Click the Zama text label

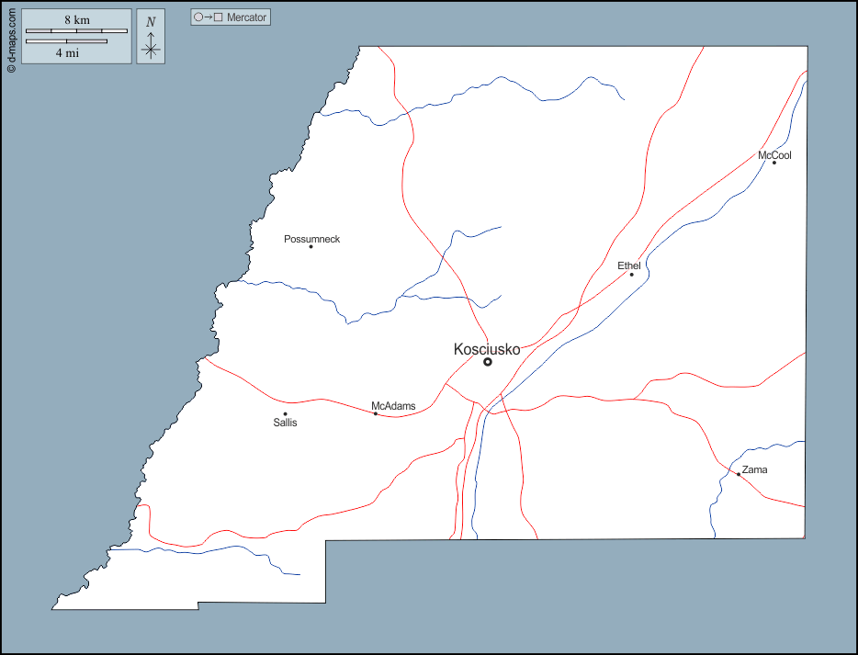click(x=755, y=469)
